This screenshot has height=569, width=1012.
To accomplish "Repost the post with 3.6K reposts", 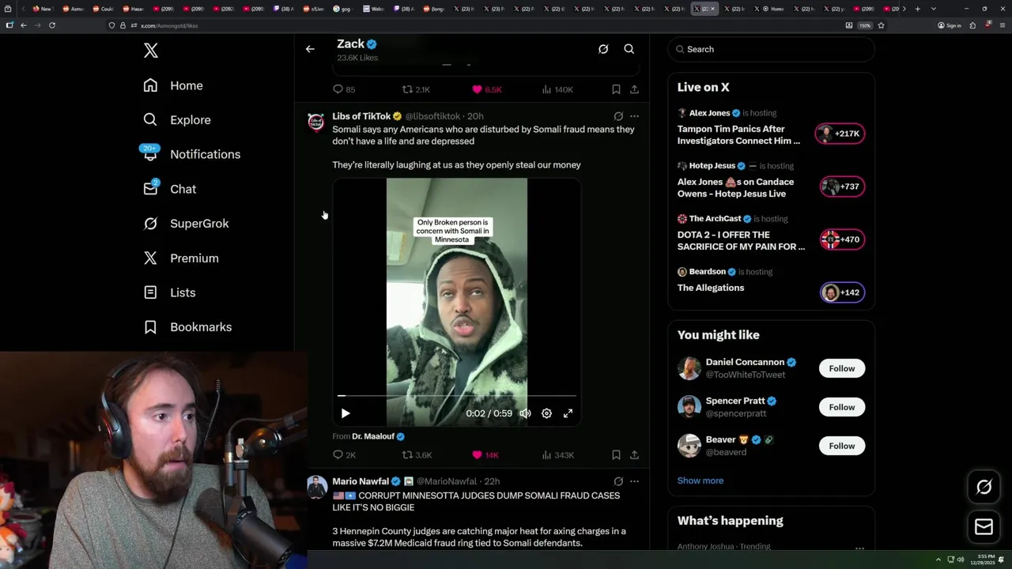I will 417,455.
